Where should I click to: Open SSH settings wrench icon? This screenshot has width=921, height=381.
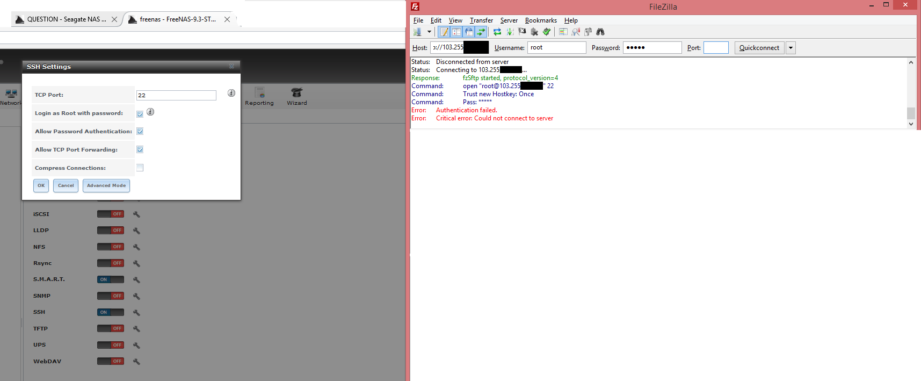pos(136,313)
